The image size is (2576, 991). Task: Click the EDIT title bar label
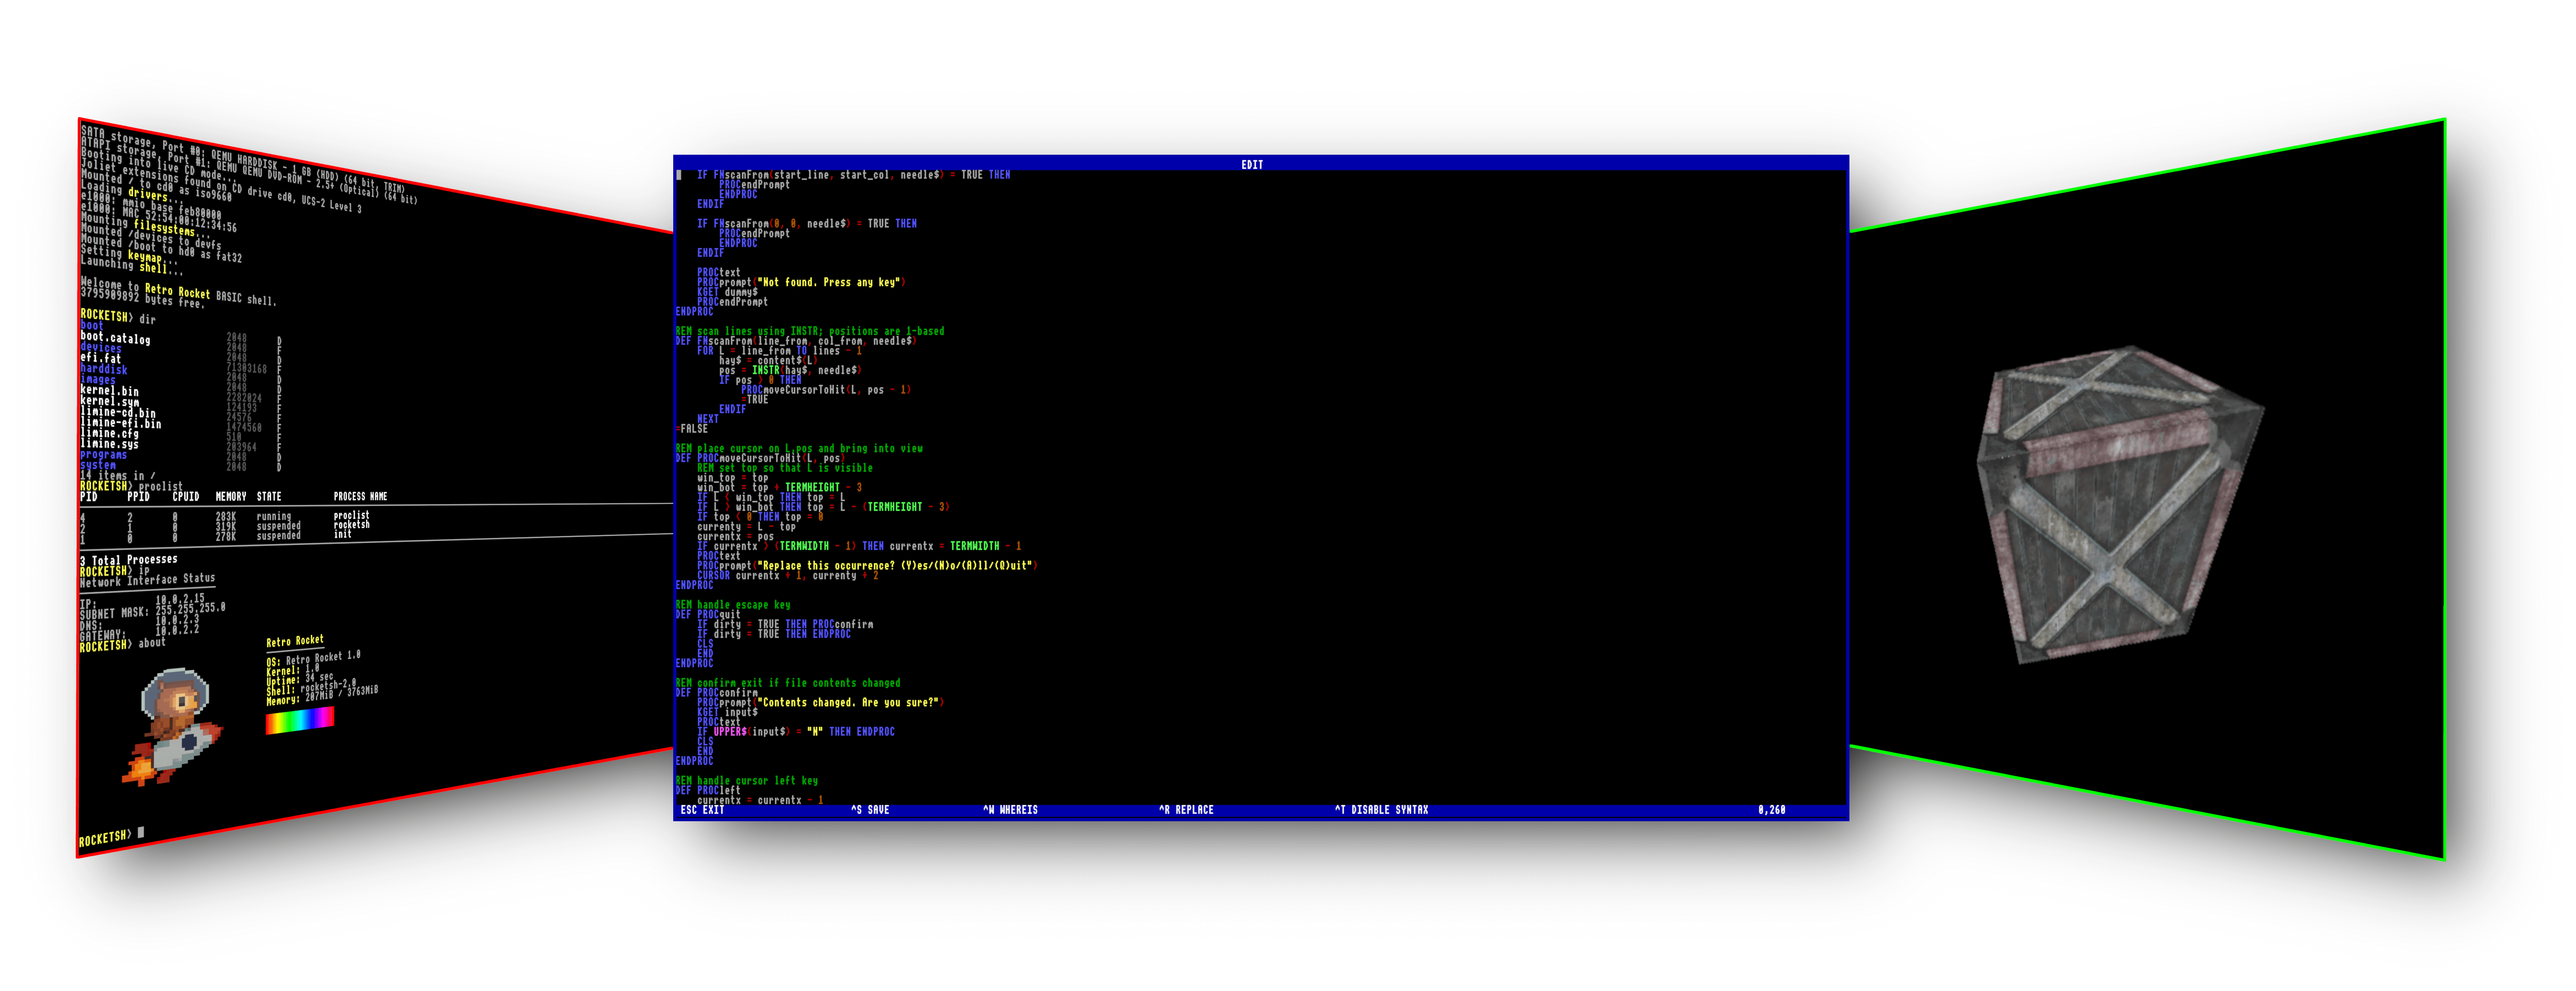click(x=1252, y=164)
